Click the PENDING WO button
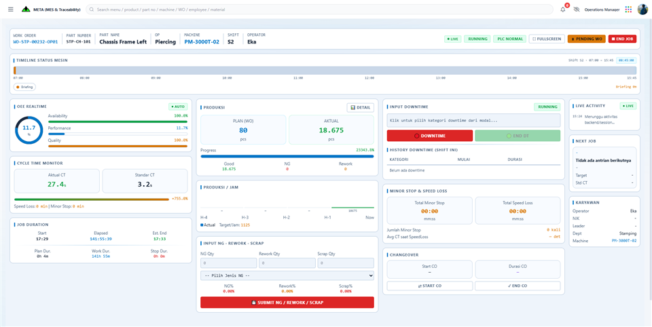 586,39
